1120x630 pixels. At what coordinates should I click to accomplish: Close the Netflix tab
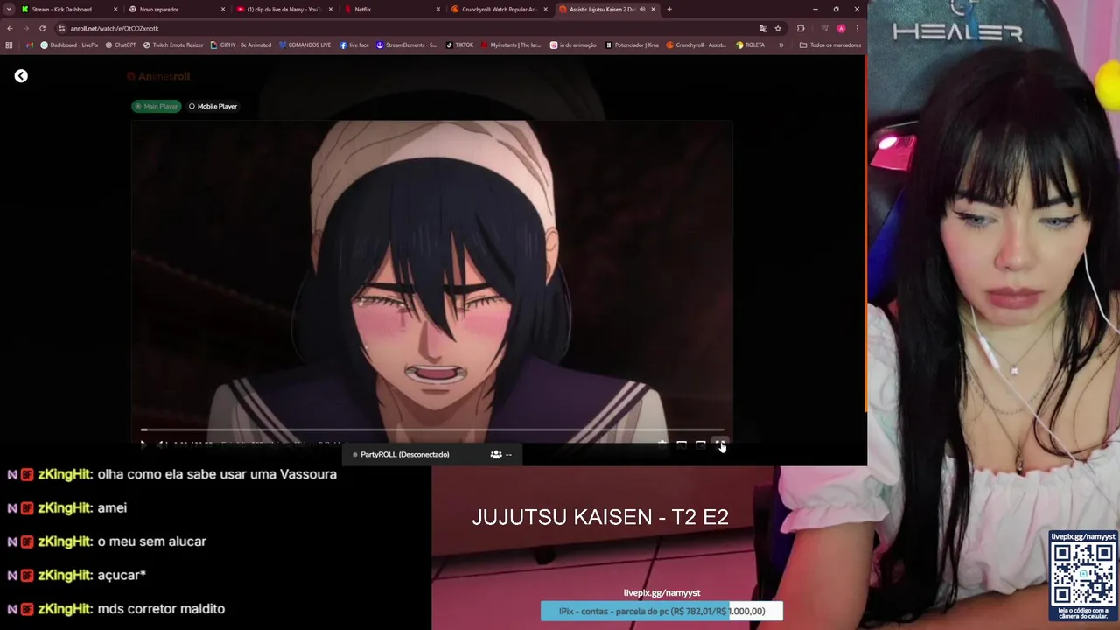point(437,9)
